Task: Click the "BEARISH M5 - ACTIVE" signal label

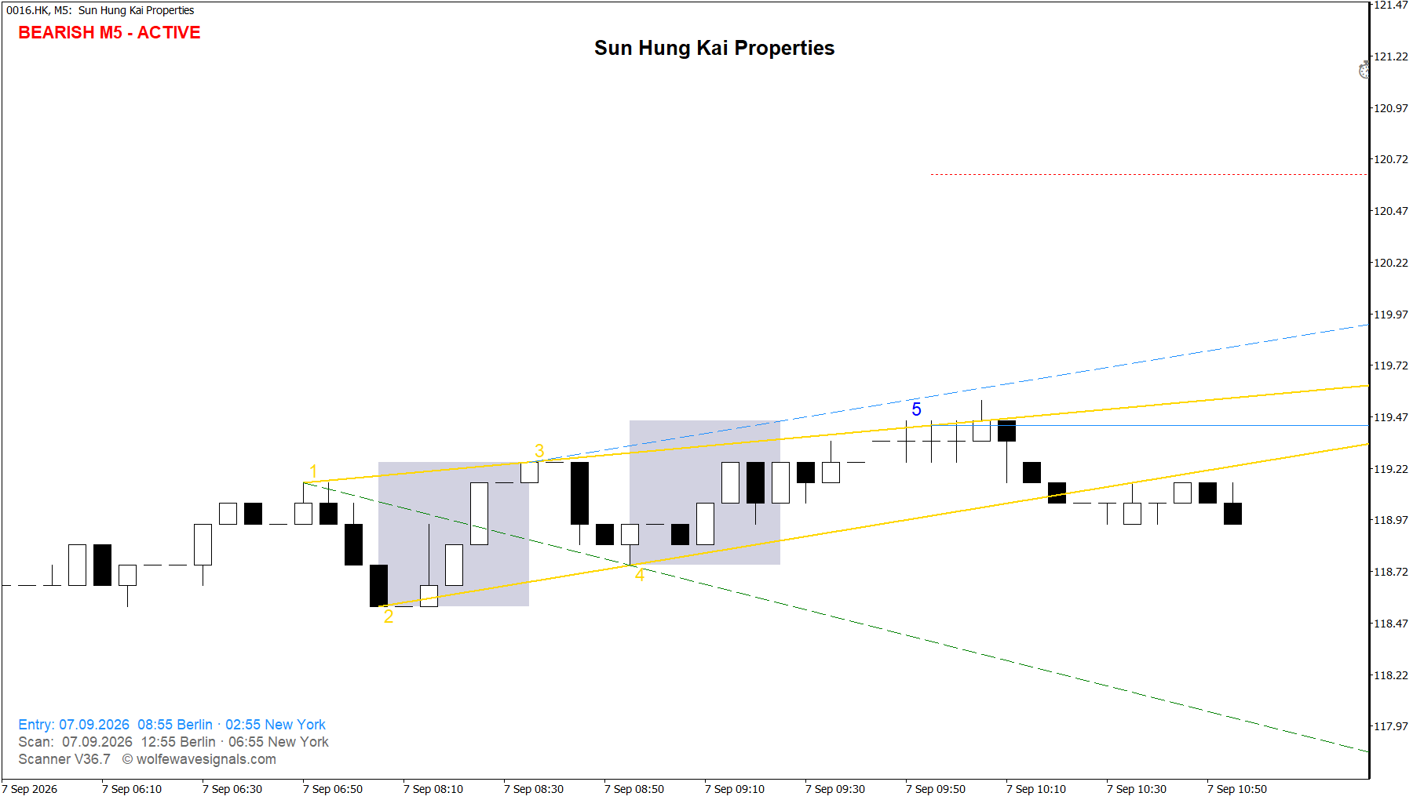Action: [109, 33]
